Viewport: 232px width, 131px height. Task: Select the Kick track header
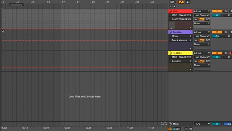181,11
